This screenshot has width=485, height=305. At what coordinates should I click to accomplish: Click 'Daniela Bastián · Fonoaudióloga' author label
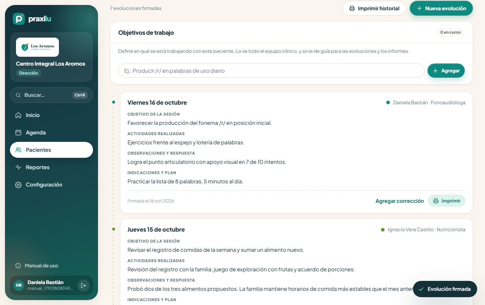coord(429,102)
